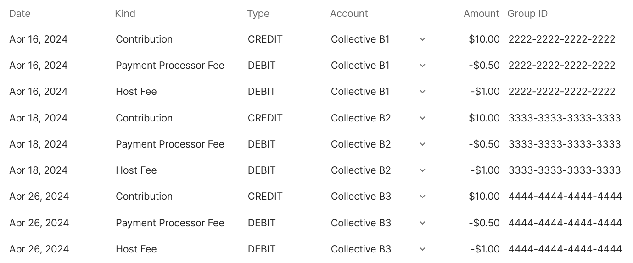Expand chevron on Apr 16 Contribution row
Image resolution: width=633 pixels, height=263 pixels.
click(x=422, y=39)
